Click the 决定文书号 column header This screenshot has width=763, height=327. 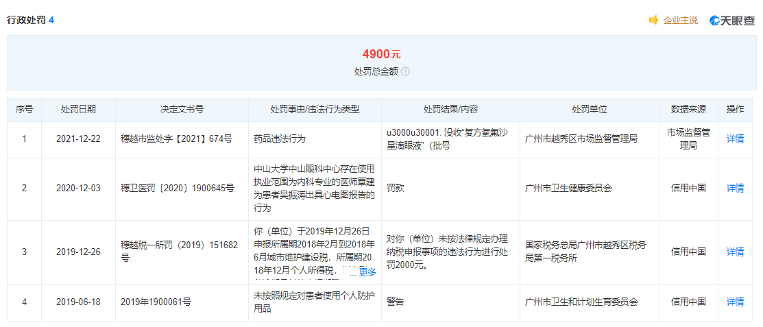tap(182, 110)
